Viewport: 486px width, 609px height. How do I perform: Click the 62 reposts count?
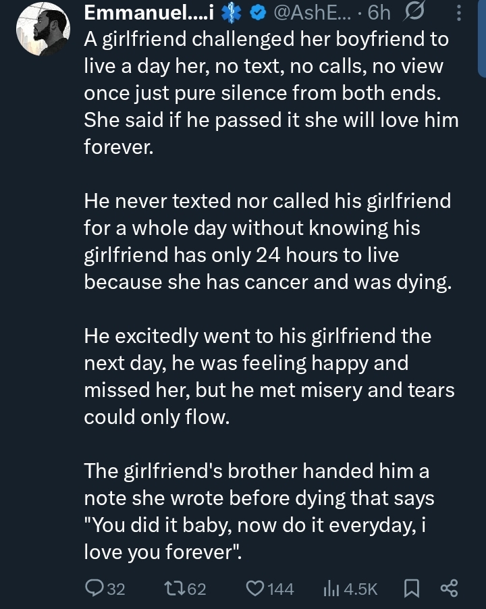click(x=196, y=589)
